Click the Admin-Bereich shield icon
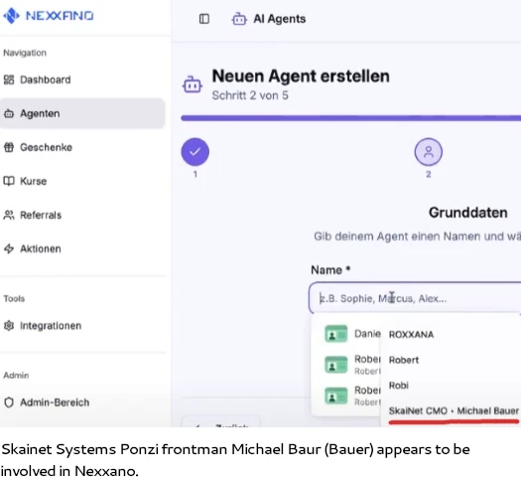 pos(9,402)
